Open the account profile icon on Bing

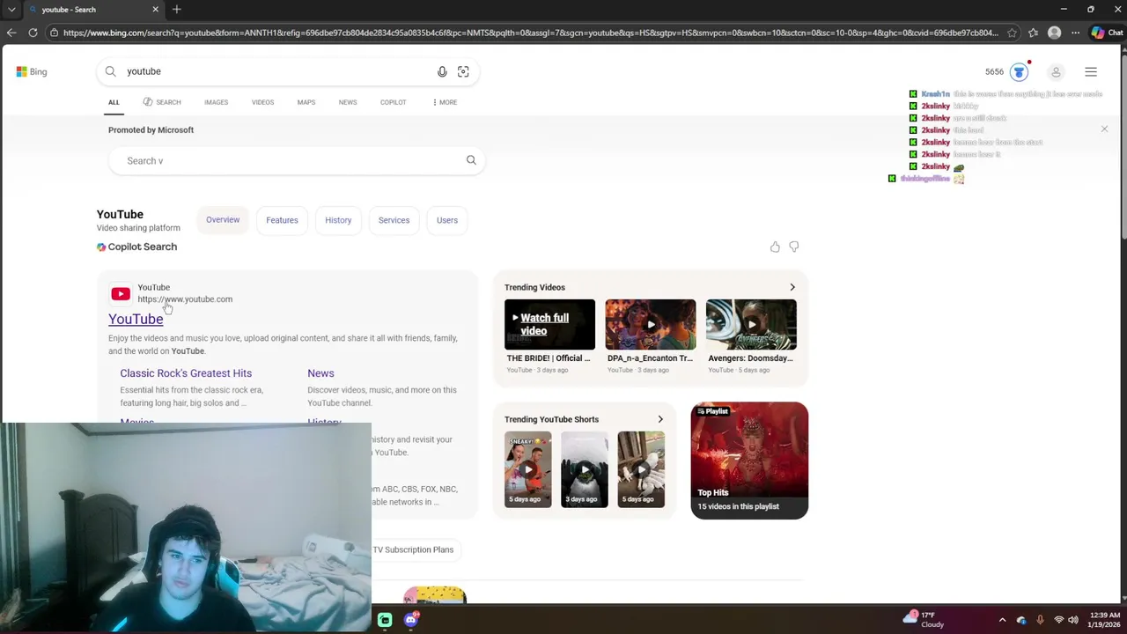1056,71
